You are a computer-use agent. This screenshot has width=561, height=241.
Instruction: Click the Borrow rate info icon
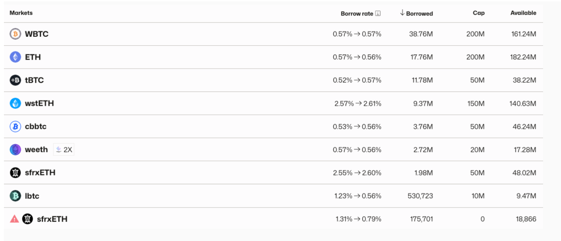coord(378,13)
